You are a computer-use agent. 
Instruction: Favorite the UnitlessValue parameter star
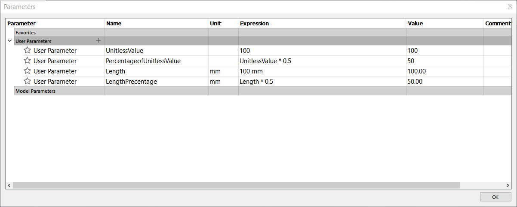point(27,50)
